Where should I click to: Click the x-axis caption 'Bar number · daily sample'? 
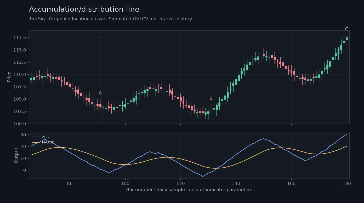(x=189, y=190)
